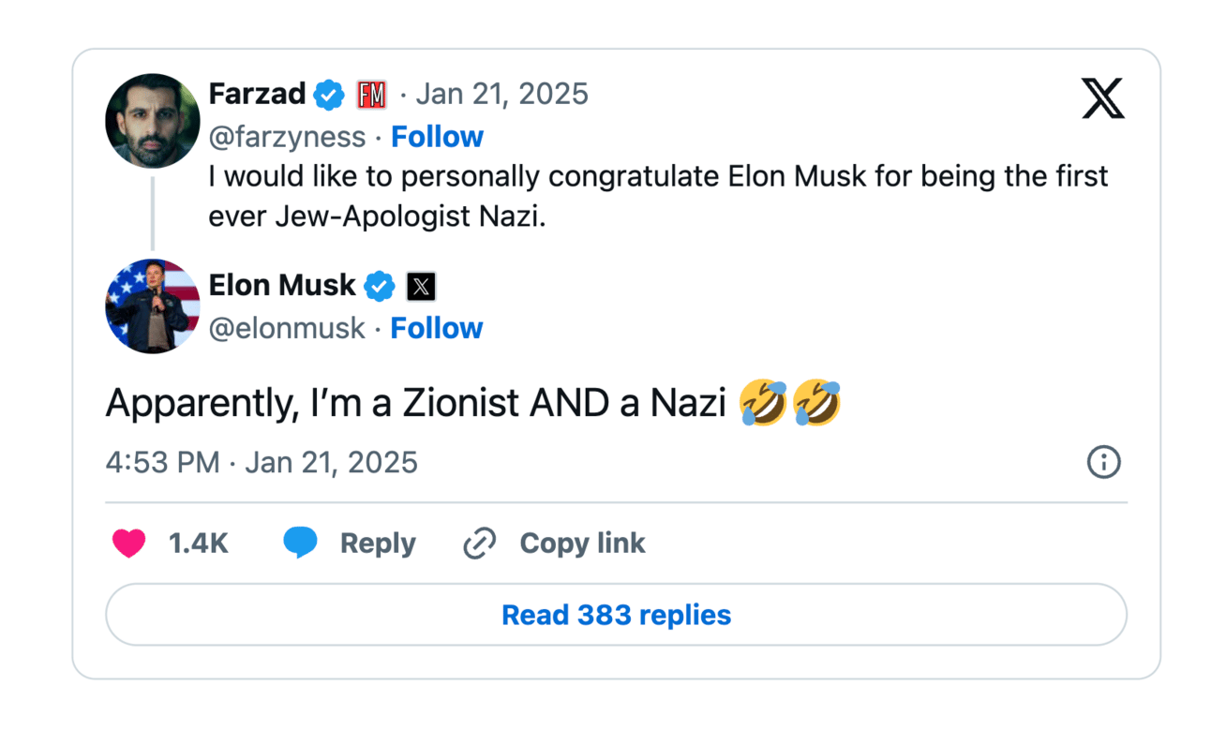Follow the @farzyness account
The image size is (1211, 730).
(437, 137)
